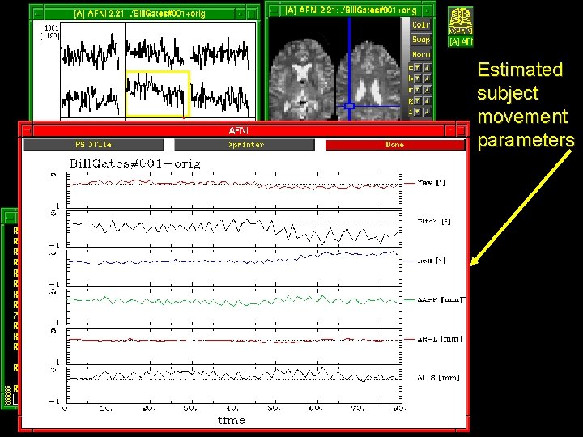583x437 pixels.
Task: Click the '[A] AFNI' icon label
Action: pos(460,41)
